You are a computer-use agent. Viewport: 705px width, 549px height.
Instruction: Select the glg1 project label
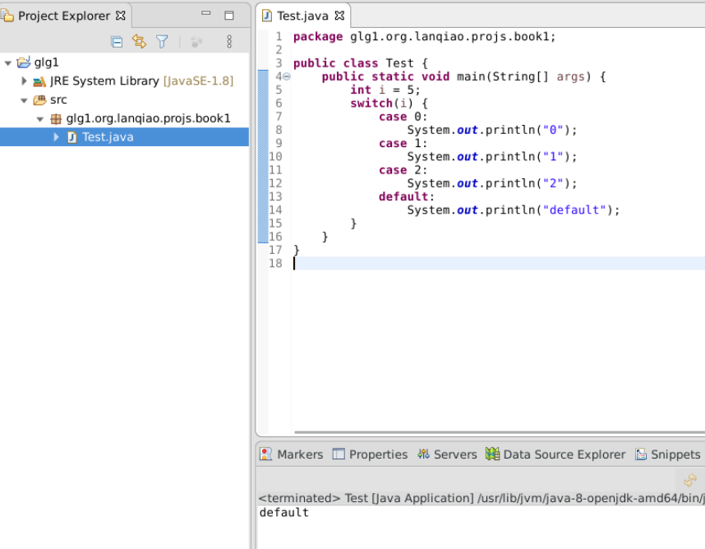coord(46,62)
